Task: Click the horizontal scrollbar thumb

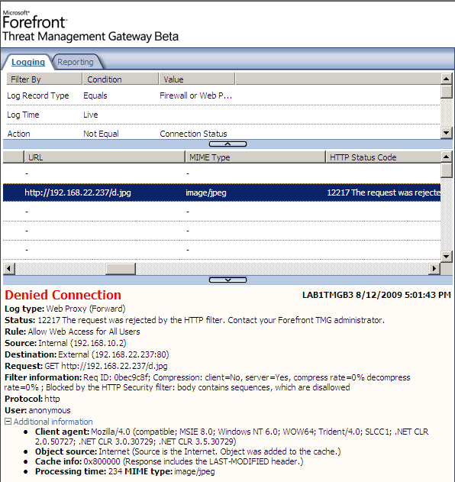Action: [121, 268]
